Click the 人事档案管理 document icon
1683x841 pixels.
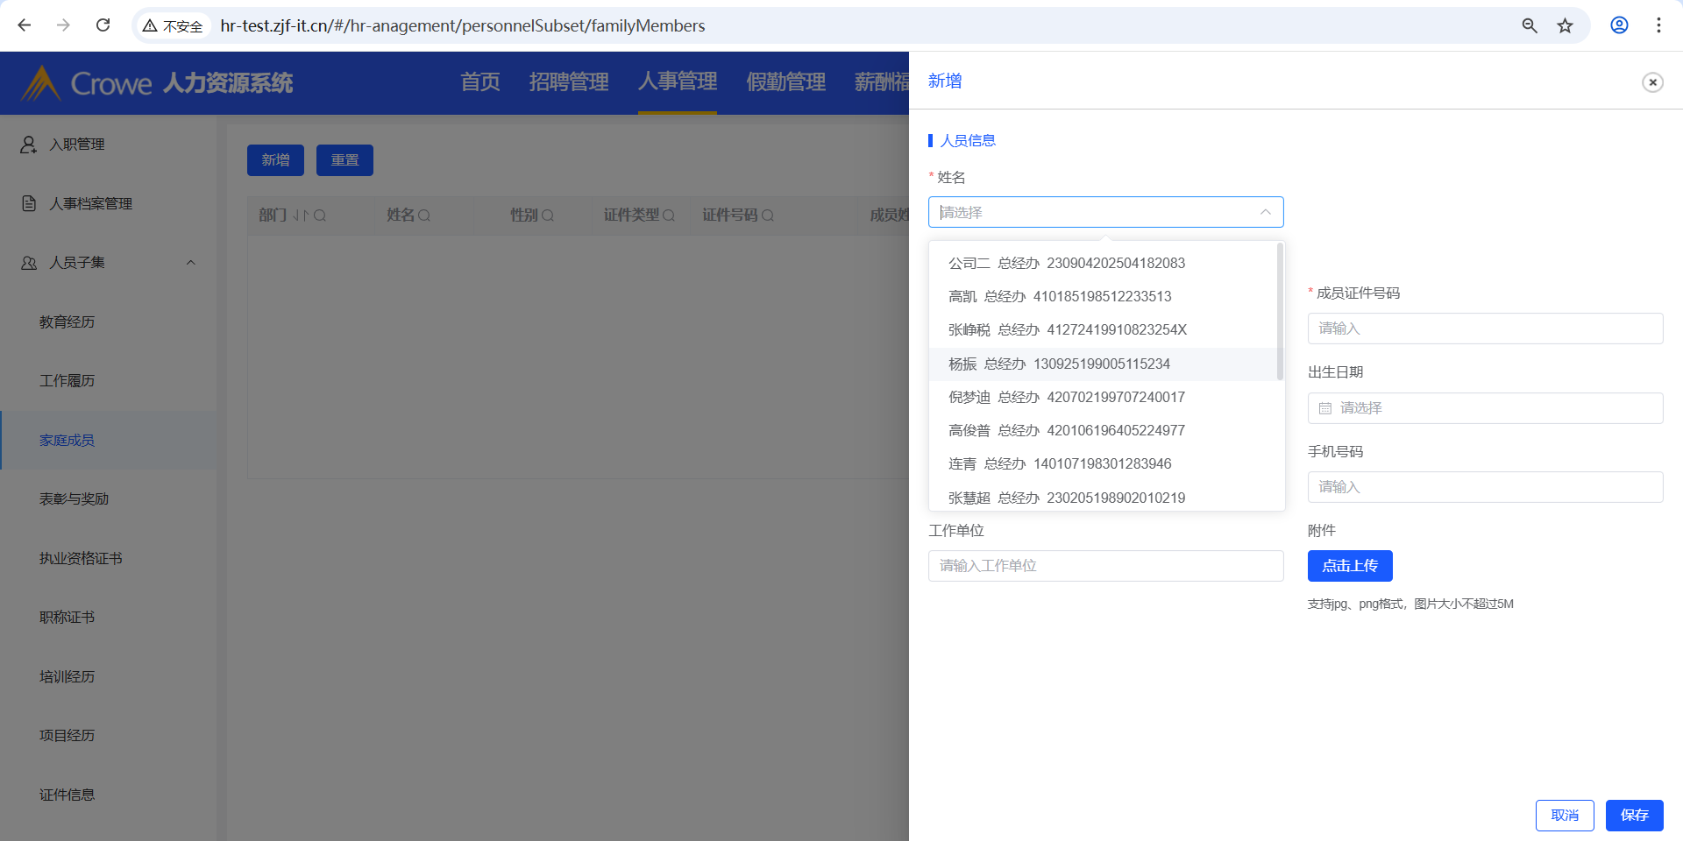(29, 203)
